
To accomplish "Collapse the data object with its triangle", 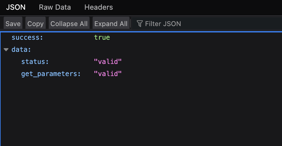I will 6,50.
